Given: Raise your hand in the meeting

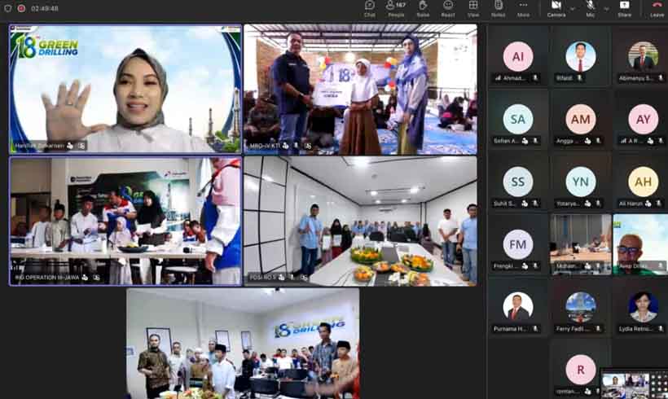Looking at the screenshot, I should [423, 8].
